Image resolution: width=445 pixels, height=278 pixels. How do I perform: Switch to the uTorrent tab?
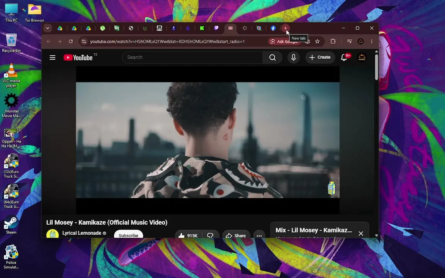click(x=102, y=28)
